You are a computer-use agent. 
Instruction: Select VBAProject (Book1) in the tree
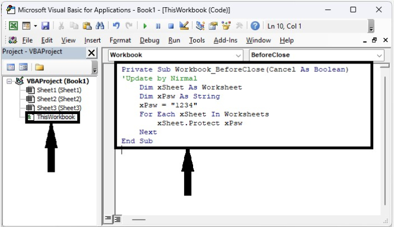pos(58,81)
